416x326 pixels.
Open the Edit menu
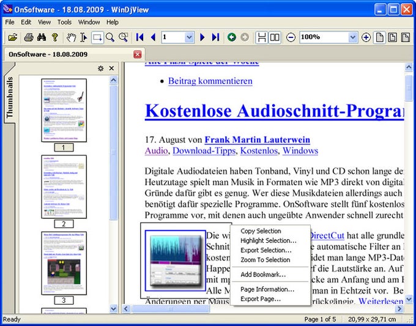click(26, 22)
